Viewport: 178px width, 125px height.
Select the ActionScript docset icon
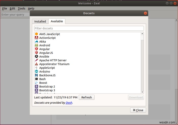coord(36,38)
